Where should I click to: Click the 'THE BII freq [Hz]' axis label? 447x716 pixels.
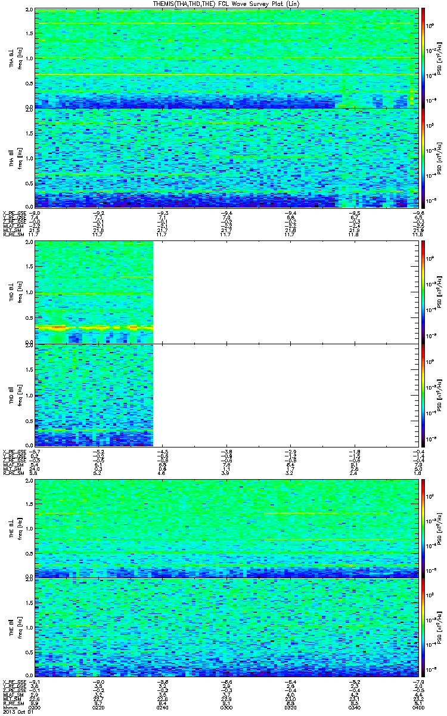(15, 628)
